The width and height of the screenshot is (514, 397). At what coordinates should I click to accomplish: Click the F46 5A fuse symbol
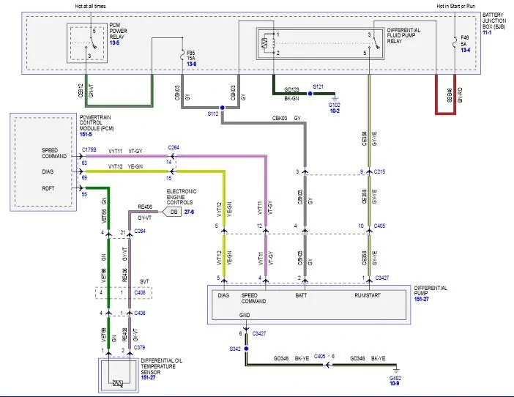point(455,42)
